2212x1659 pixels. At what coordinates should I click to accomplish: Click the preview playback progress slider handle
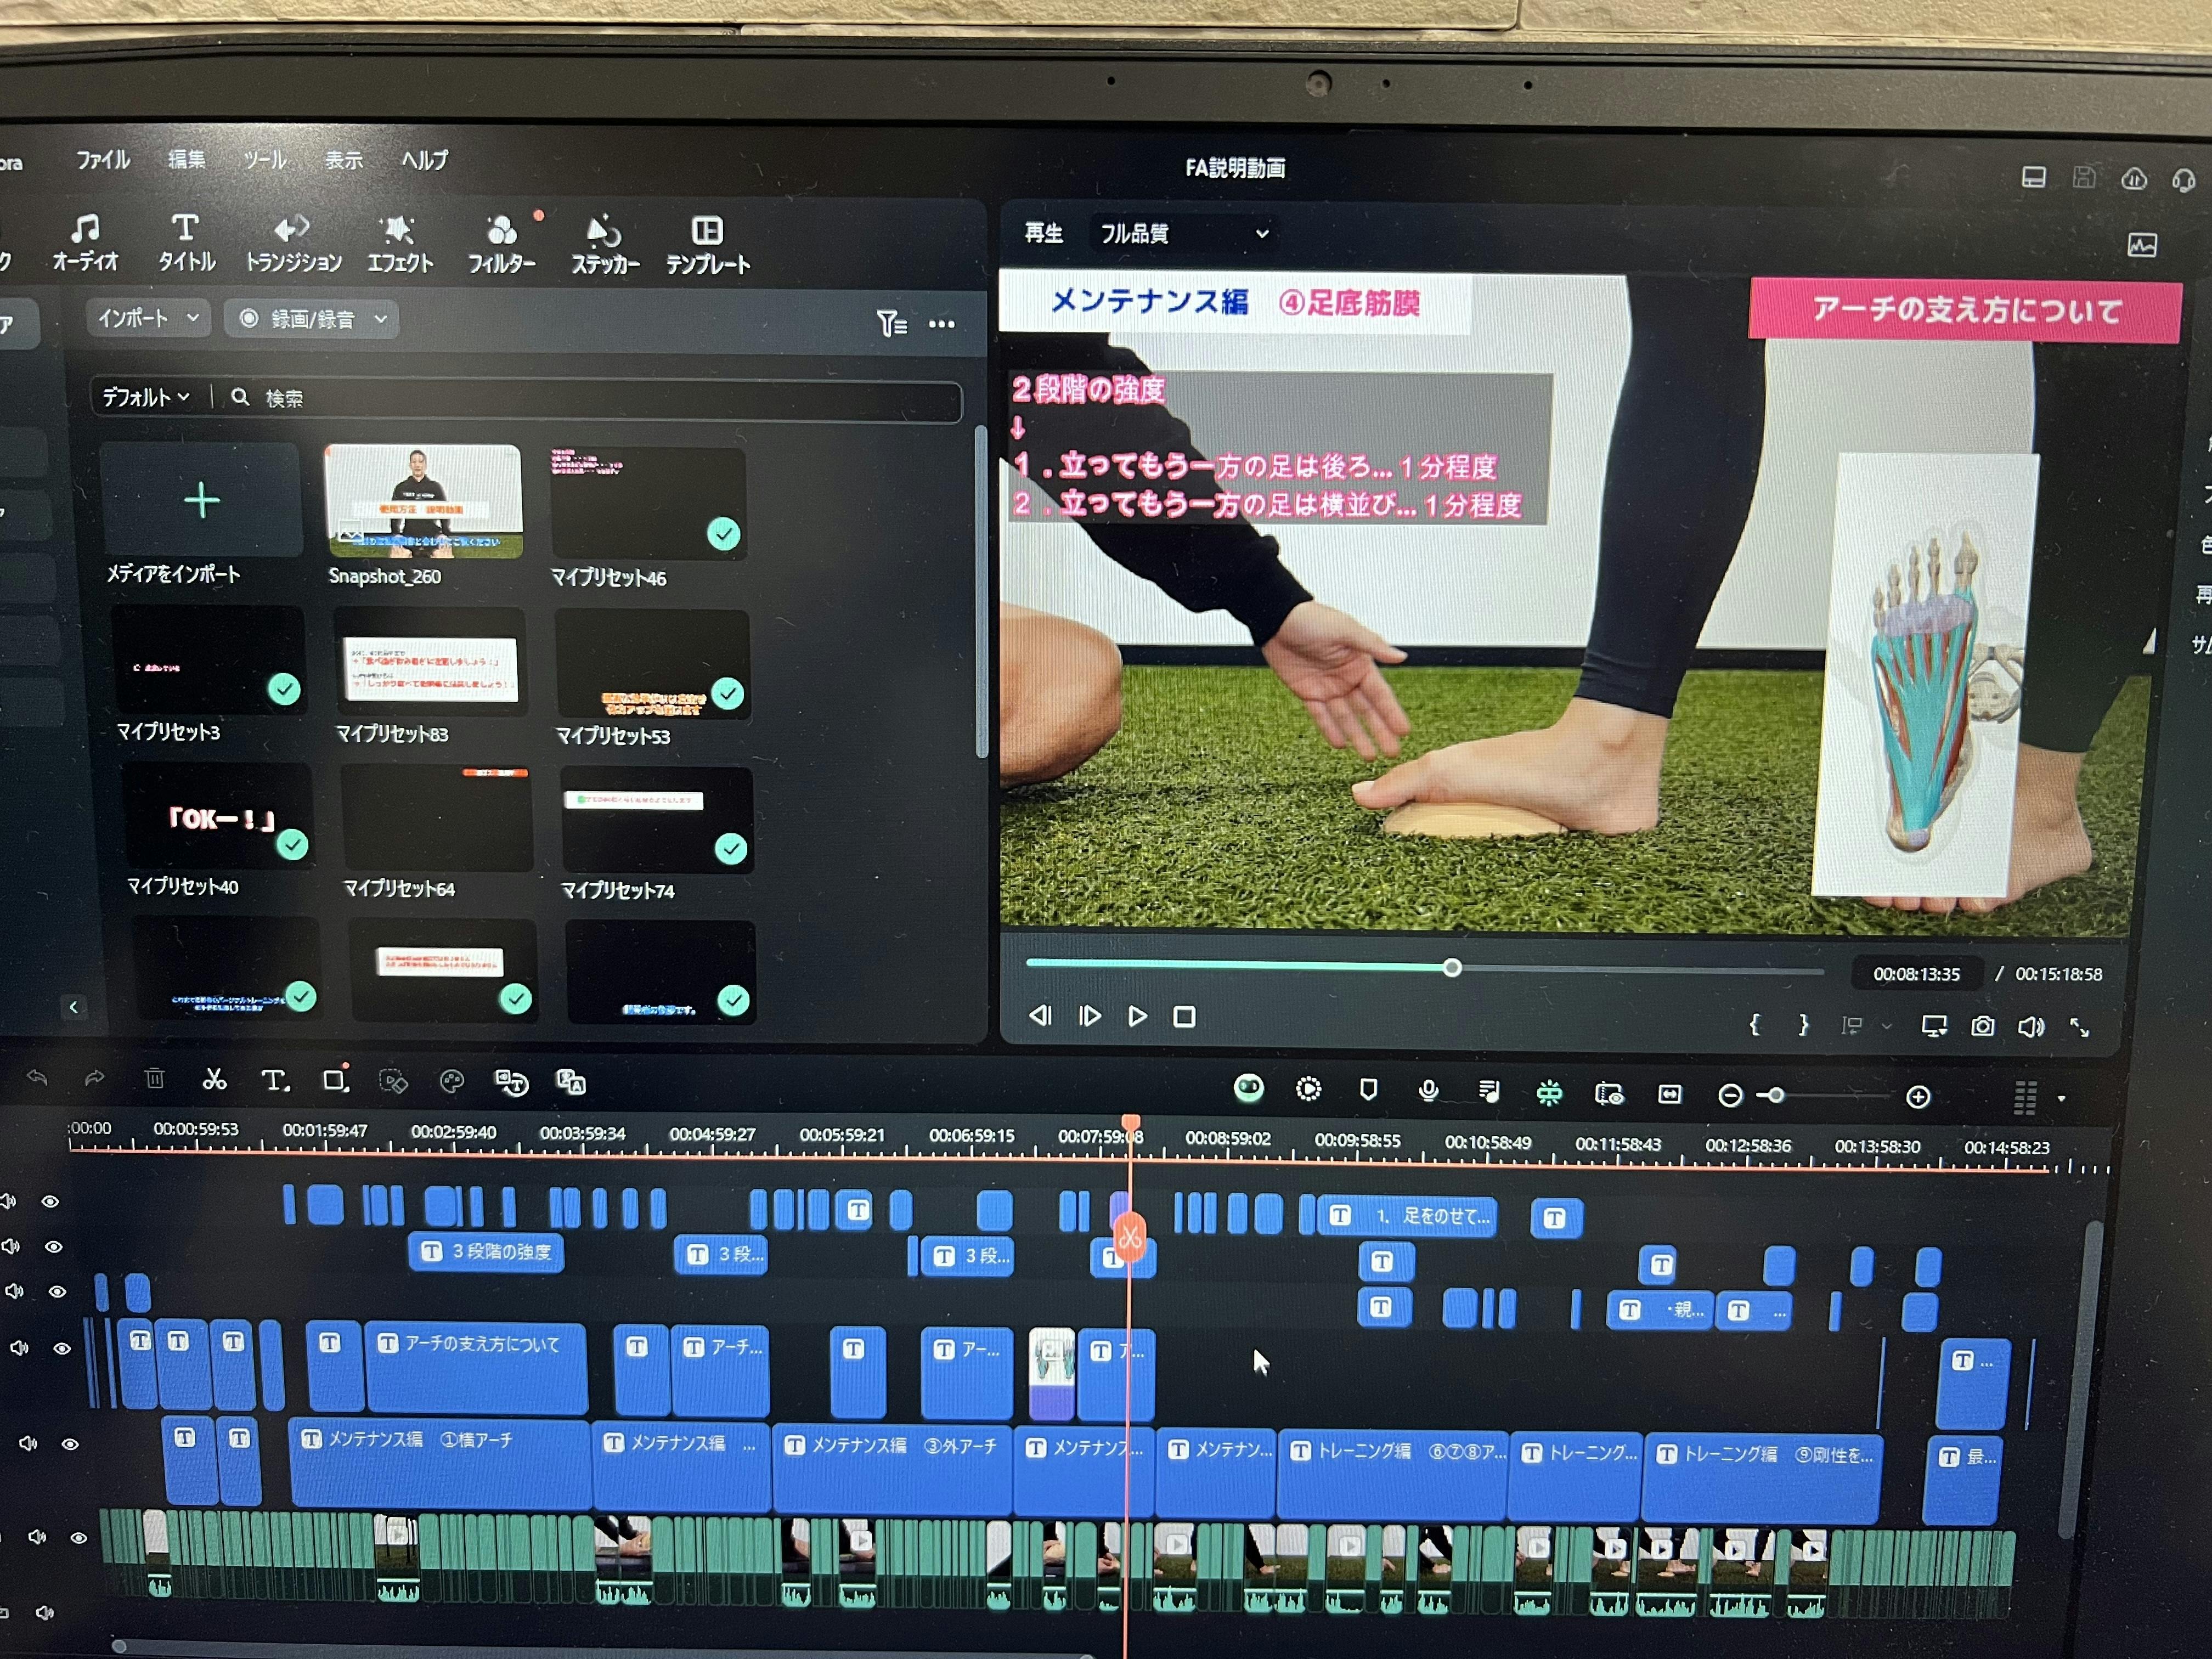tap(1452, 967)
